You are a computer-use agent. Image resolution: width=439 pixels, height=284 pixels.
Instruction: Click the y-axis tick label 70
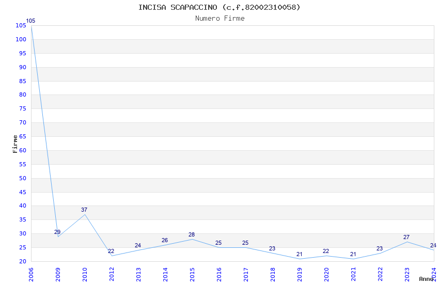point(23,122)
